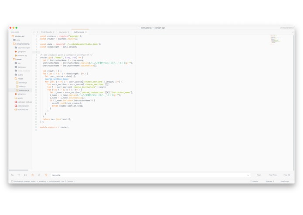Click 'module.exports' text in code
Viewport: 303px width, 215px height.
click(x=48, y=127)
